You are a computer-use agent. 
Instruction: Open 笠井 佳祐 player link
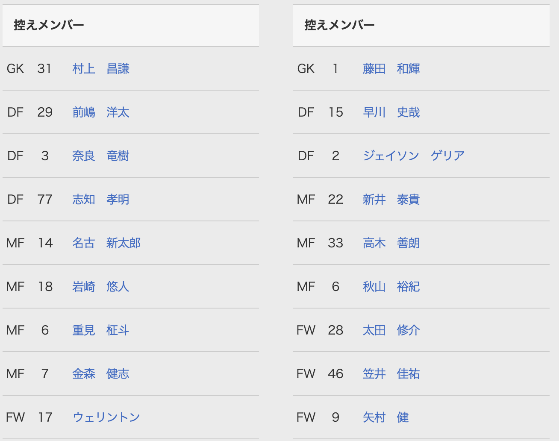coord(391,374)
